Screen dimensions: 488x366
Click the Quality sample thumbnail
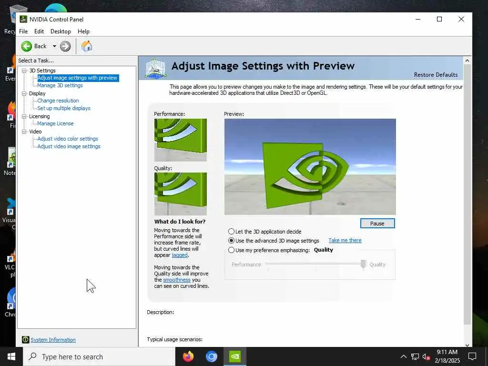(181, 193)
